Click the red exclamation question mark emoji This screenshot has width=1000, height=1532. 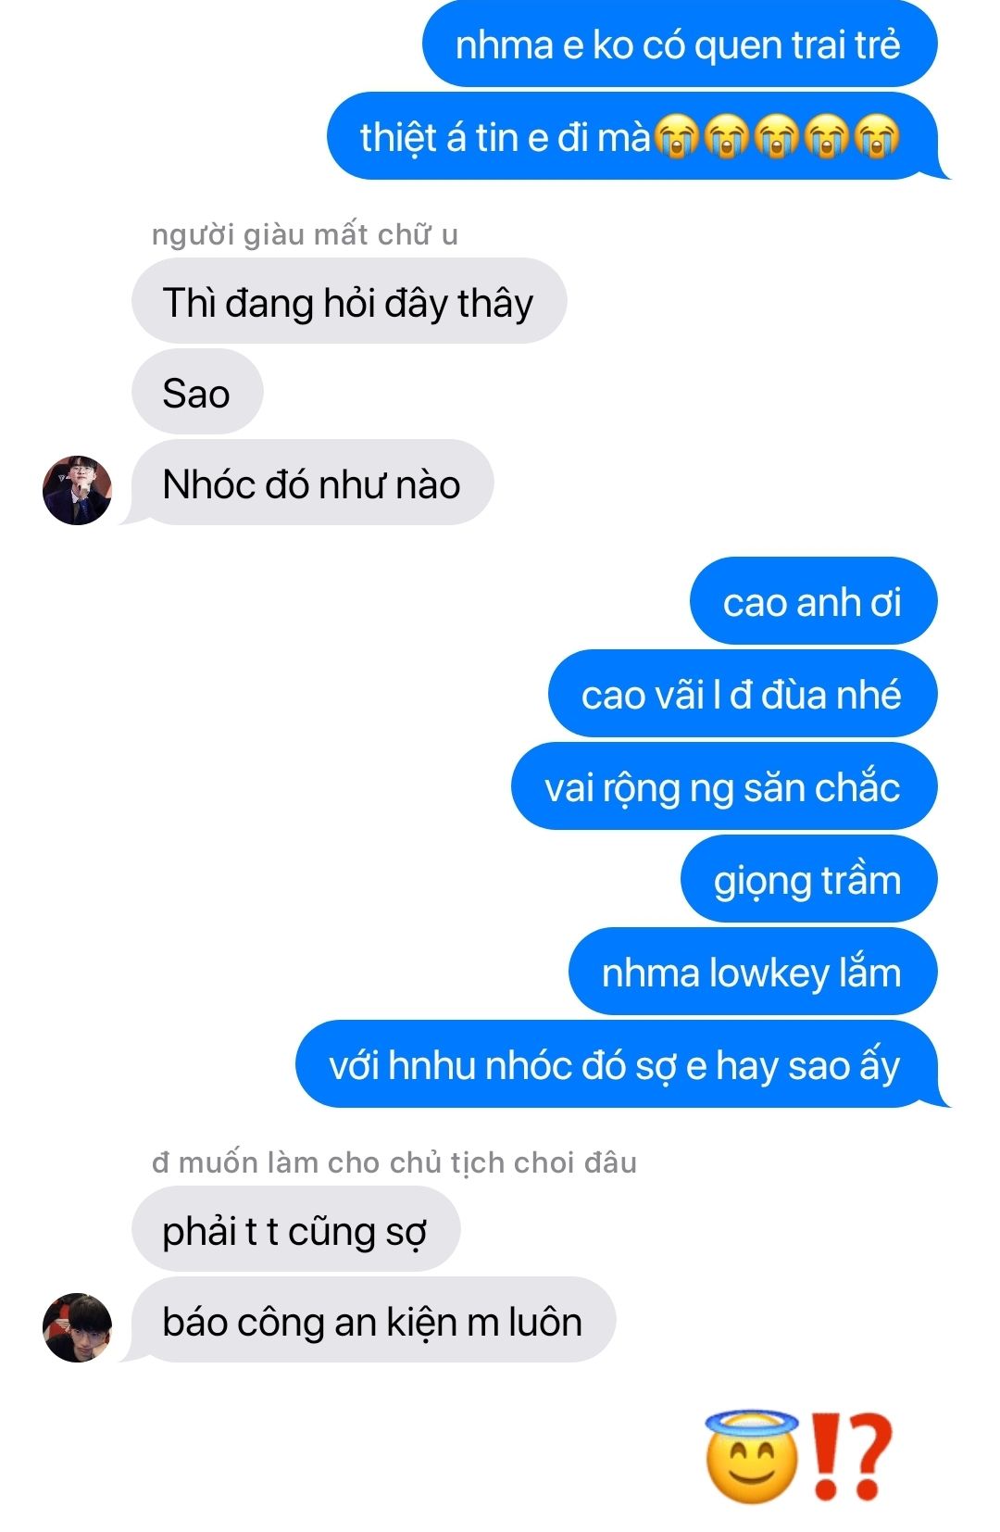(851, 1456)
